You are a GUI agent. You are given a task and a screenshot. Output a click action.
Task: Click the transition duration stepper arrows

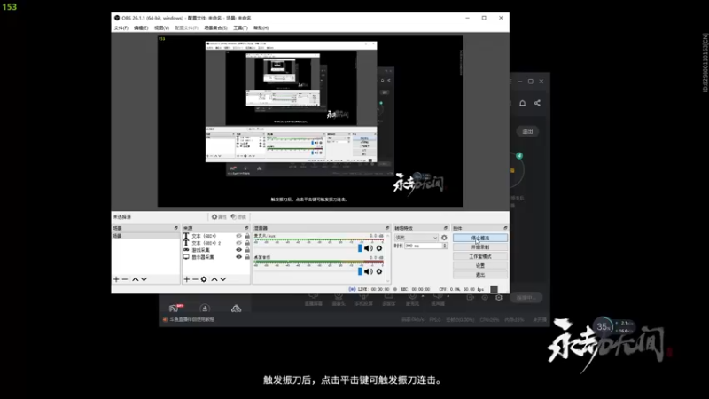(x=445, y=246)
